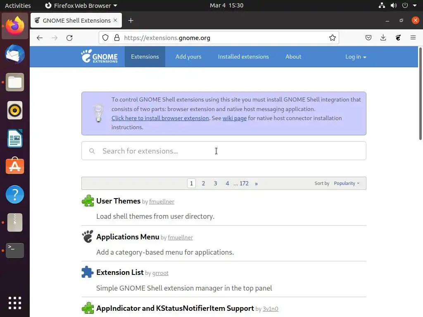Open the clock and calendar menu
This screenshot has height=317, width=423.
pyautogui.click(x=227, y=5)
